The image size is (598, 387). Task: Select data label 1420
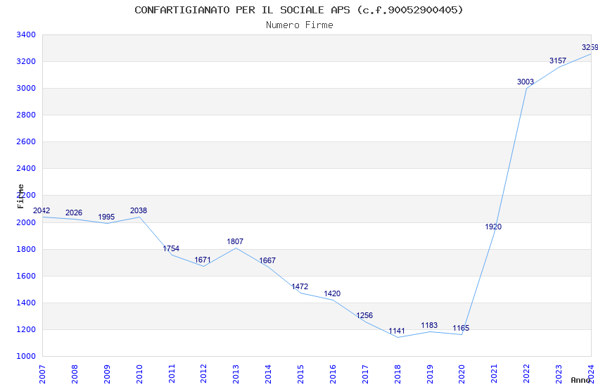coord(332,293)
